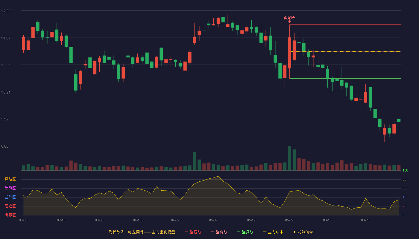
Task: Click the magenta 60 indicator scale value
Action: click(x=404, y=189)
